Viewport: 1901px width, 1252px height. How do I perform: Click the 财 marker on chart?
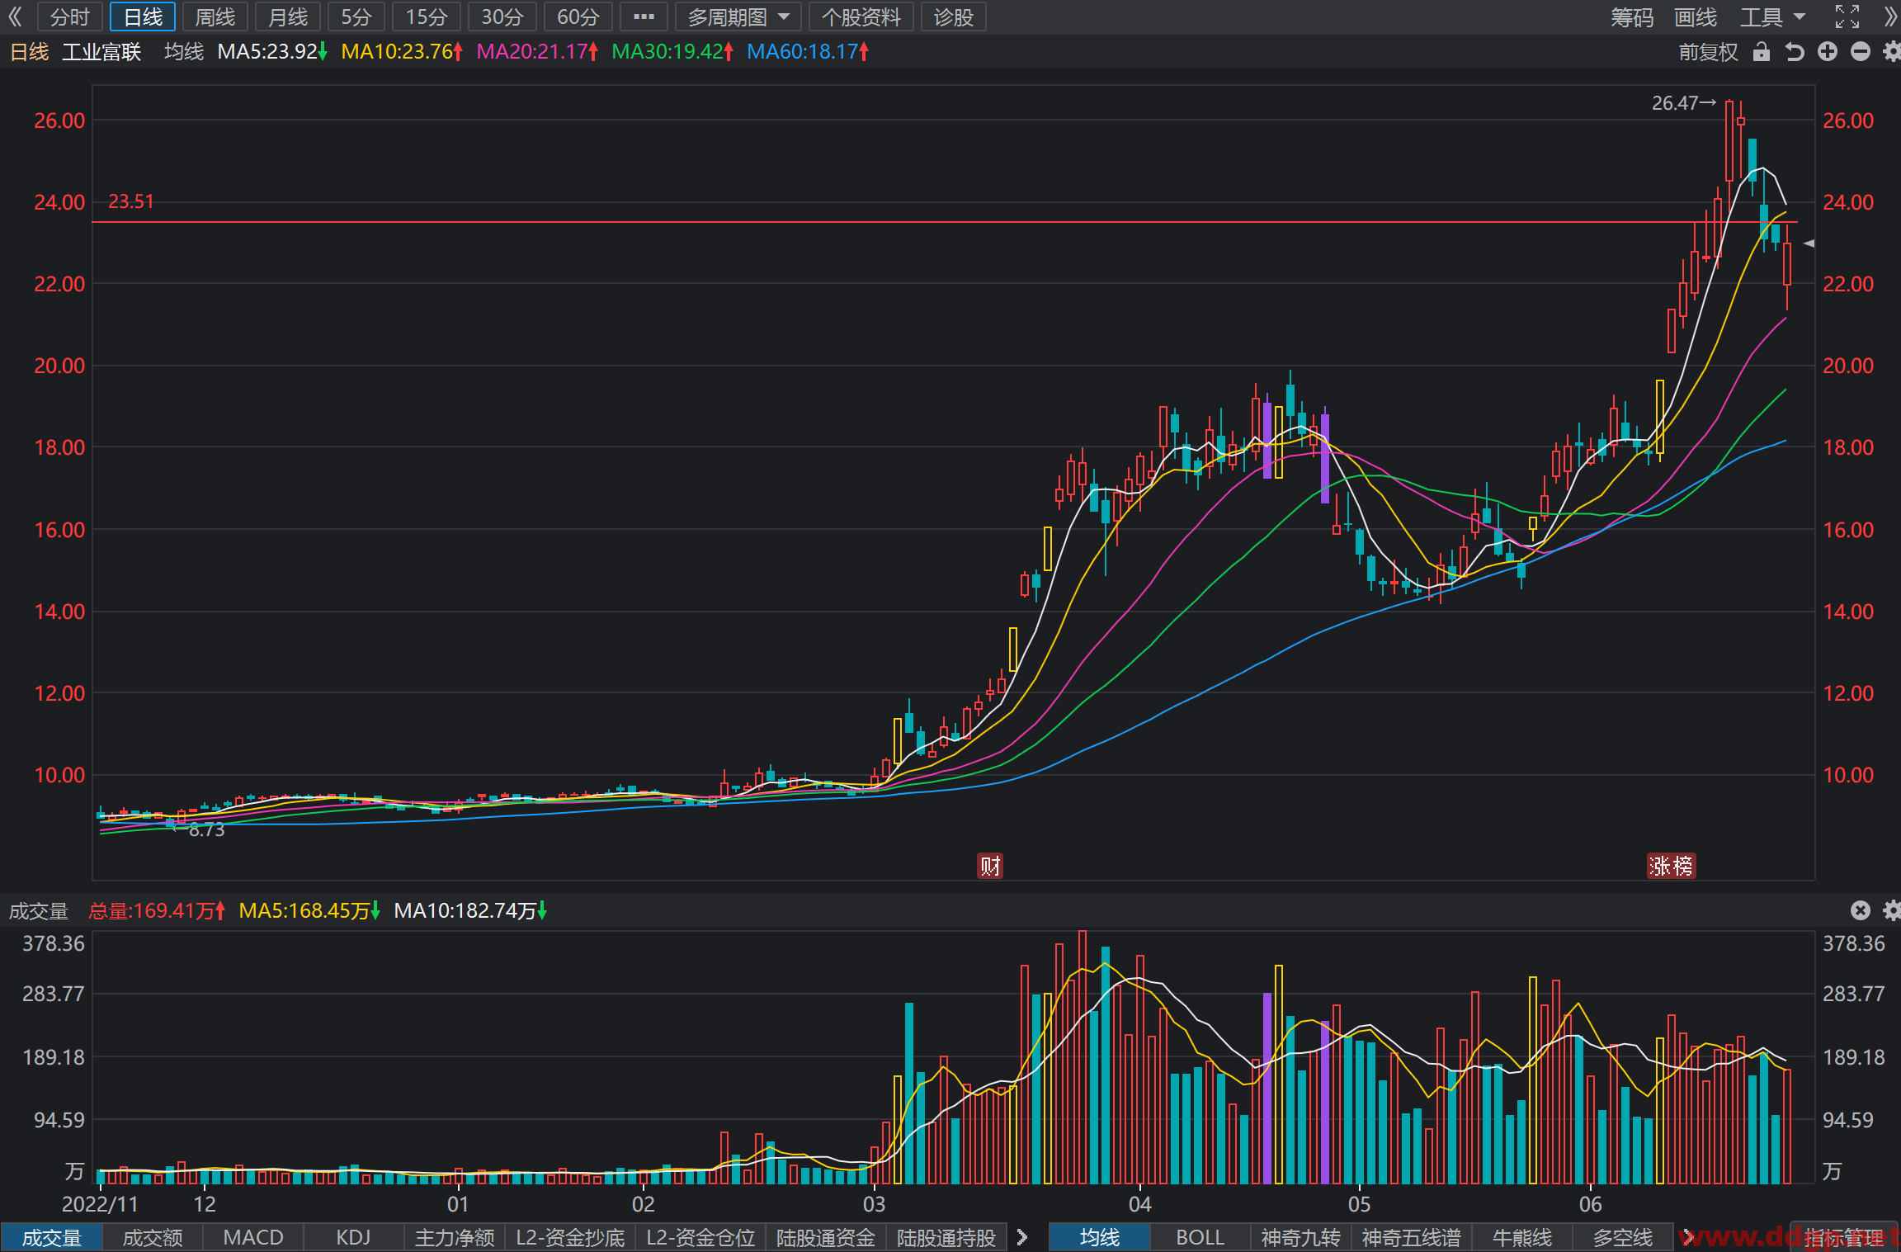(x=990, y=866)
